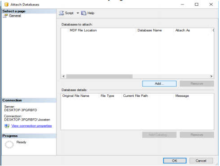Select the General page
The image size is (220, 166).
coord(15,16)
